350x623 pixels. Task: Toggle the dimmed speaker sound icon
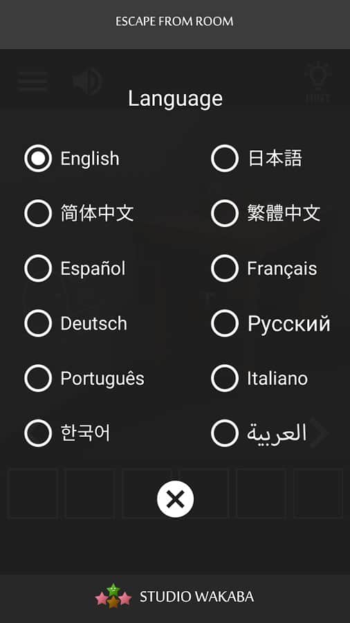click(x=87, y=82)
